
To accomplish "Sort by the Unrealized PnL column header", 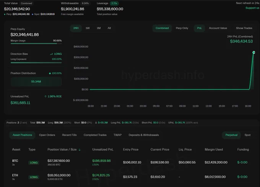I will [x=102, y=150].
